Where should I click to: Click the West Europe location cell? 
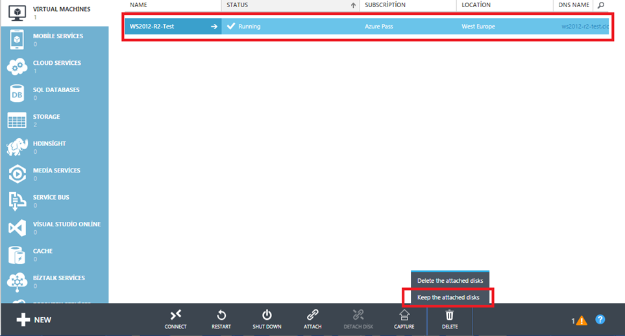tap(478, 27)
